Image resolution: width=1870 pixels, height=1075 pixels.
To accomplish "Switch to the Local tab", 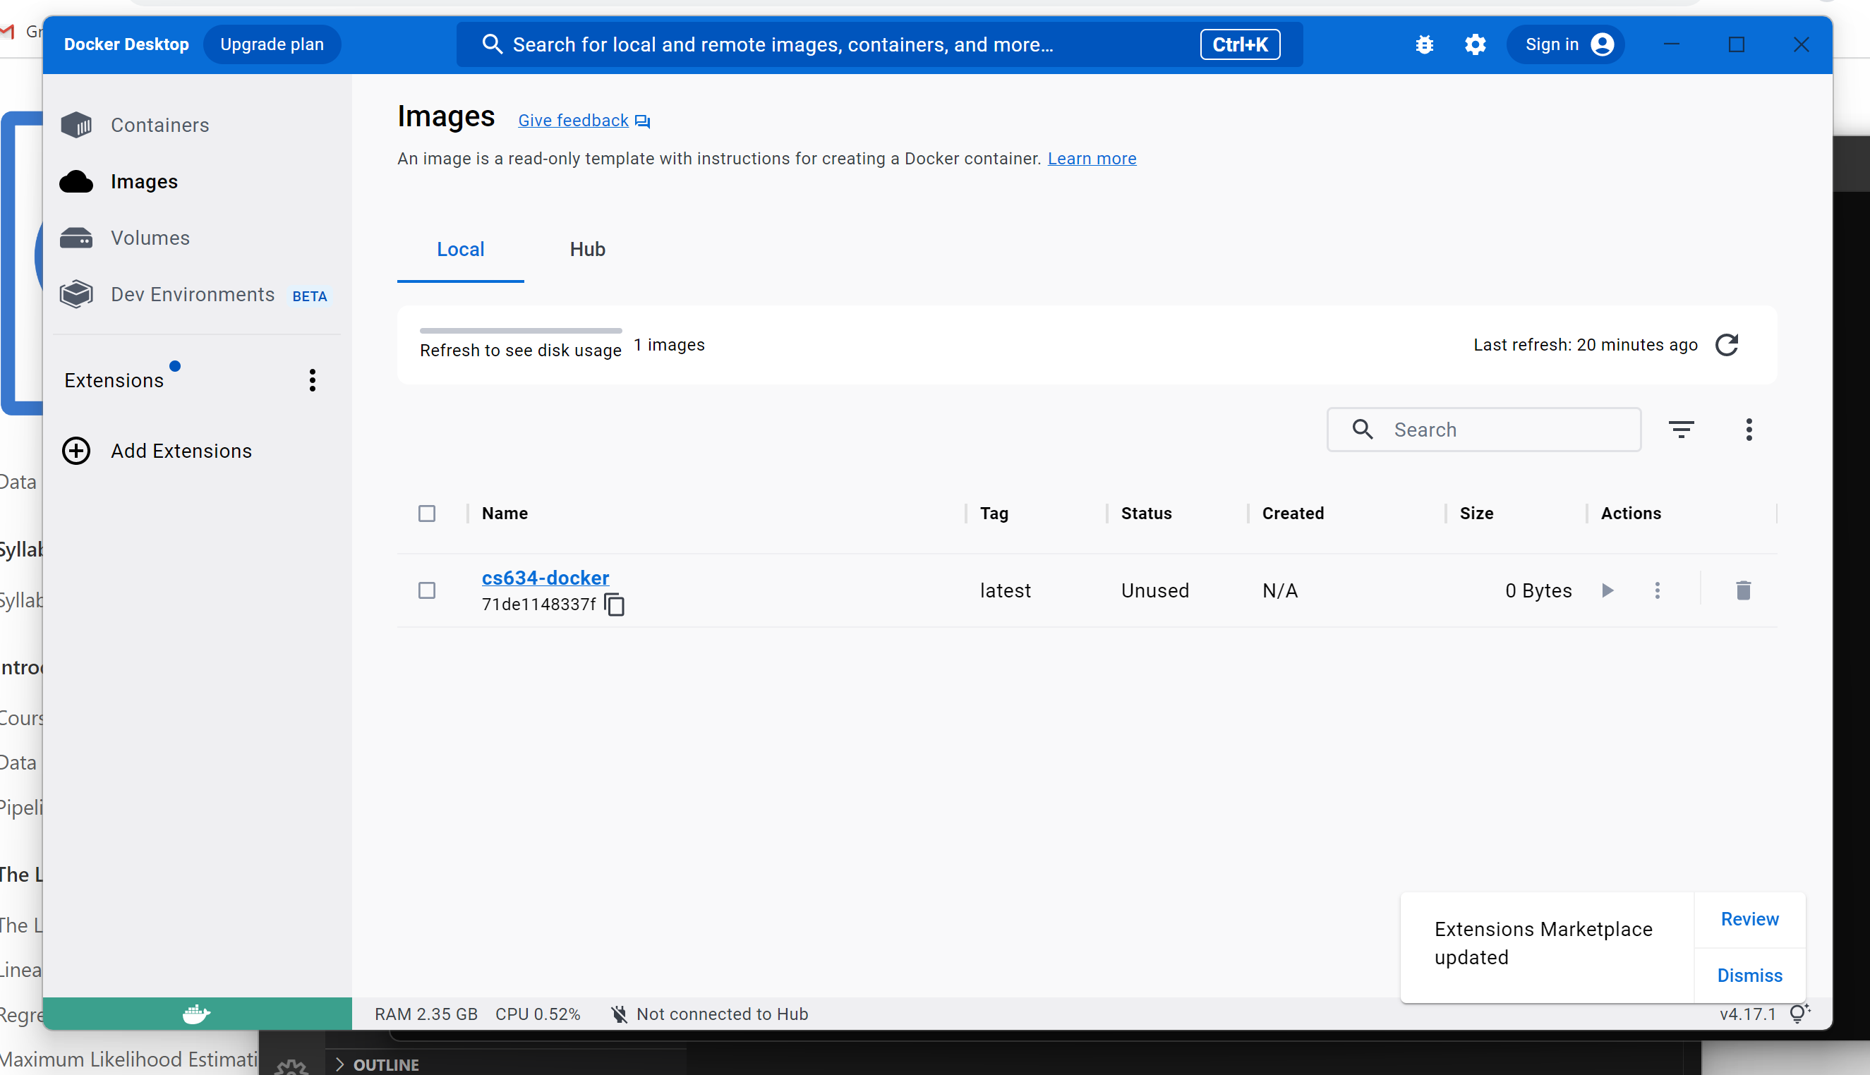I will (x=460, y=250).
